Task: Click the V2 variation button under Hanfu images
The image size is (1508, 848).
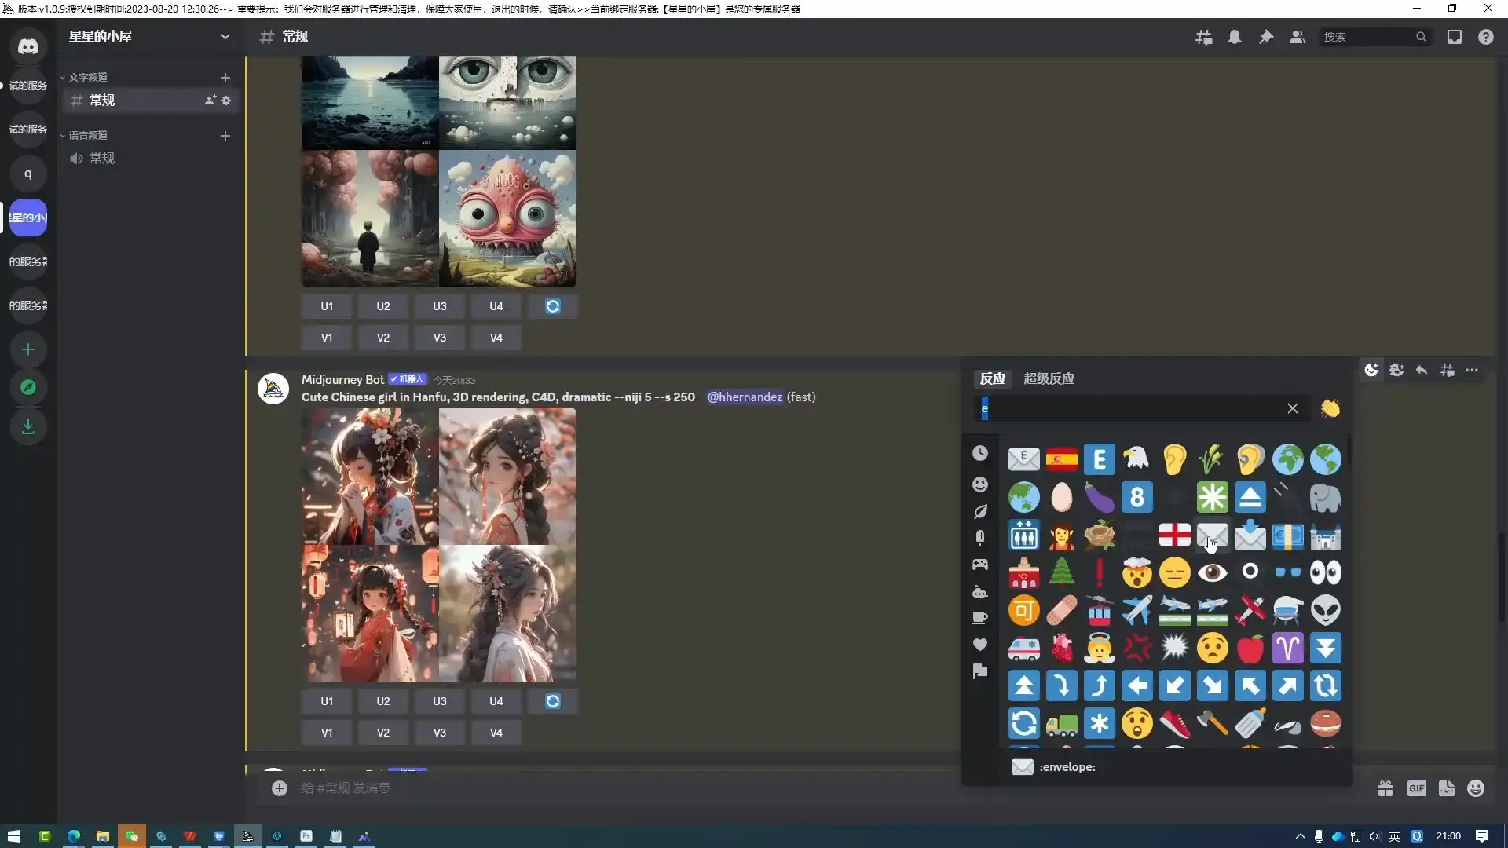Action: tap(382, 733)
